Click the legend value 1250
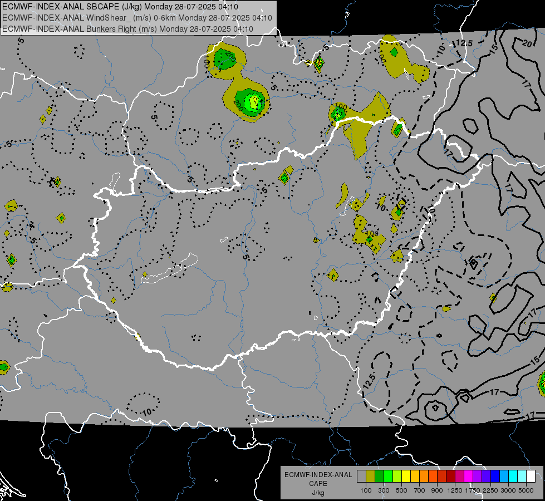545x501 pixels. point(455,490)
